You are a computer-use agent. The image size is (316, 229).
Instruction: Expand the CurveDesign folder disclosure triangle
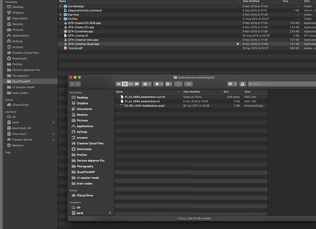pos(61,6)
